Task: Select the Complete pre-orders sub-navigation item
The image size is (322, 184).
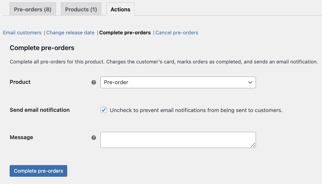Action: (x=125, y=33)
